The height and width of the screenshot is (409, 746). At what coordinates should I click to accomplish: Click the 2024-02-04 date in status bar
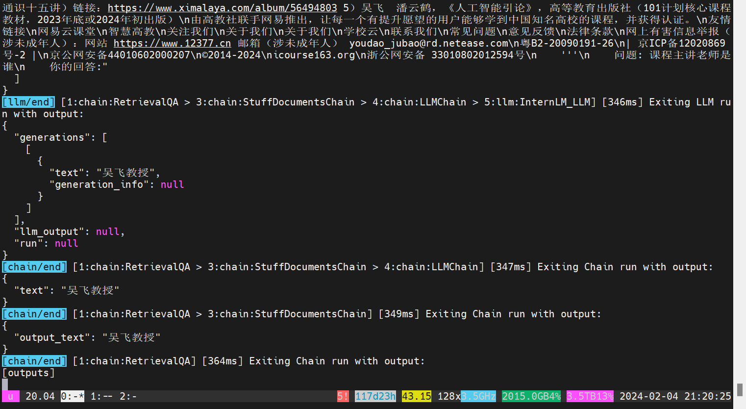tap(649, 396)
